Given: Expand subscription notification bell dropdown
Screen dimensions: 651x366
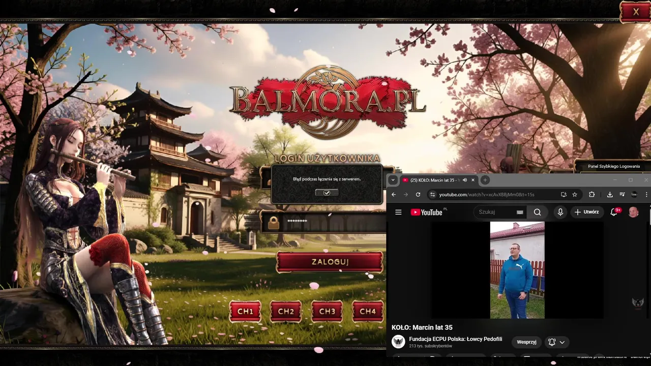Looking at the screenshot, I should (556, 342).
